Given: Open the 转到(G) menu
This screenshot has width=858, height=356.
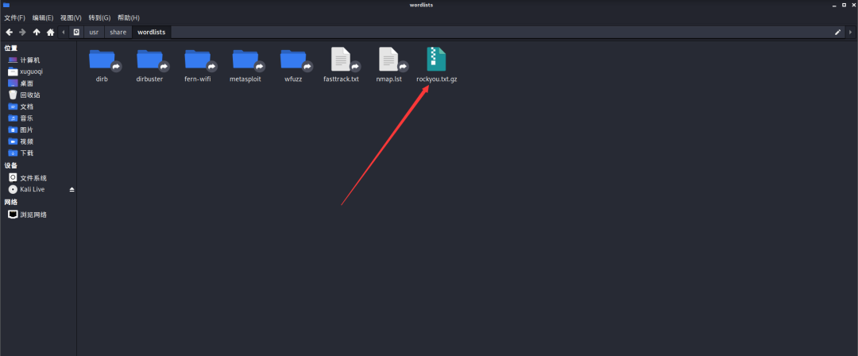Looking at the screenshot, I should (99, 18).
